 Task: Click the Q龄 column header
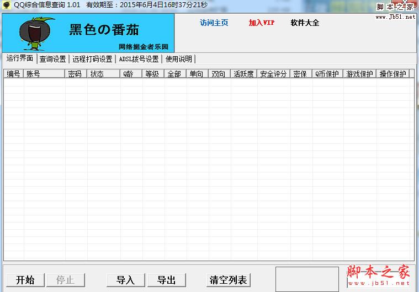[131, 74]
